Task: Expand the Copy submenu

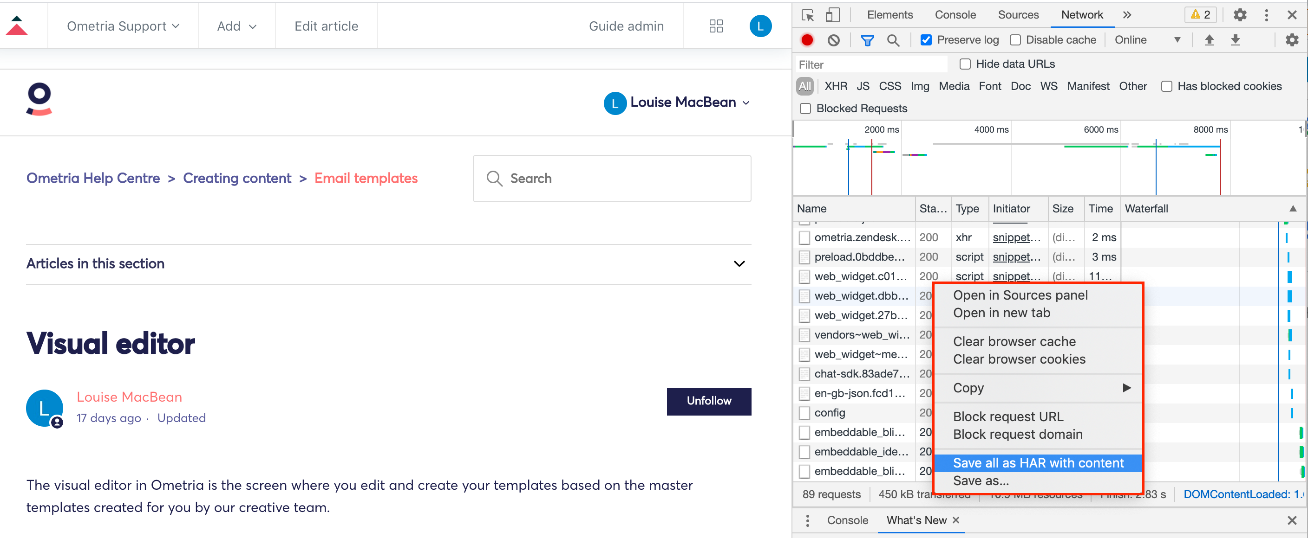Action: (1038, 388)
